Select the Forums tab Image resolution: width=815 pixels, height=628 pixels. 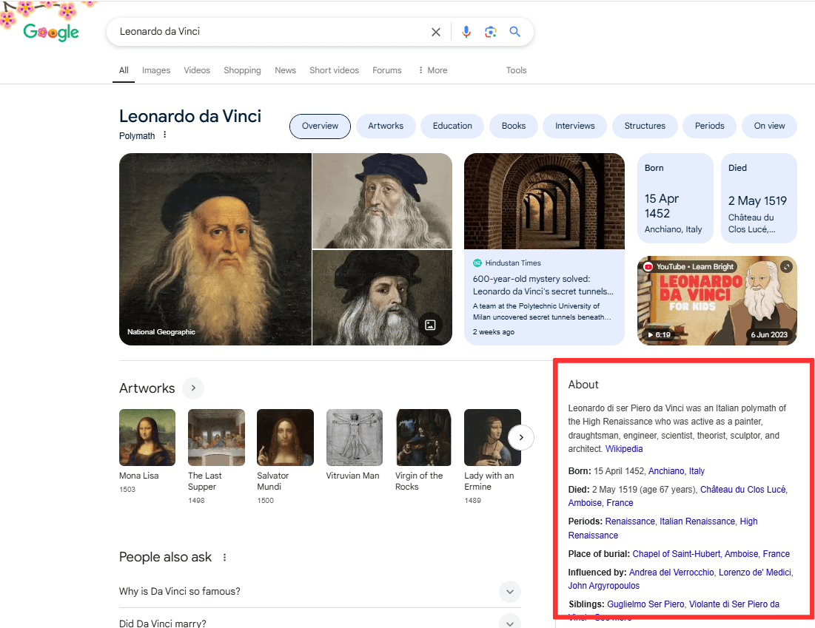pyautogui.click(x=386, y=70)
